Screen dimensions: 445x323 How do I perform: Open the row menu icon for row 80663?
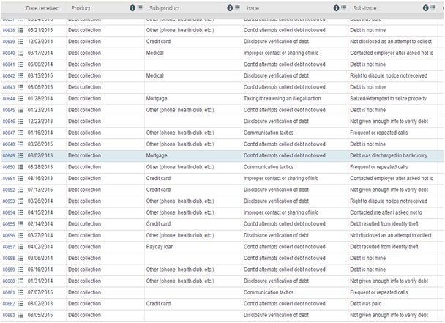click(21, 315)
